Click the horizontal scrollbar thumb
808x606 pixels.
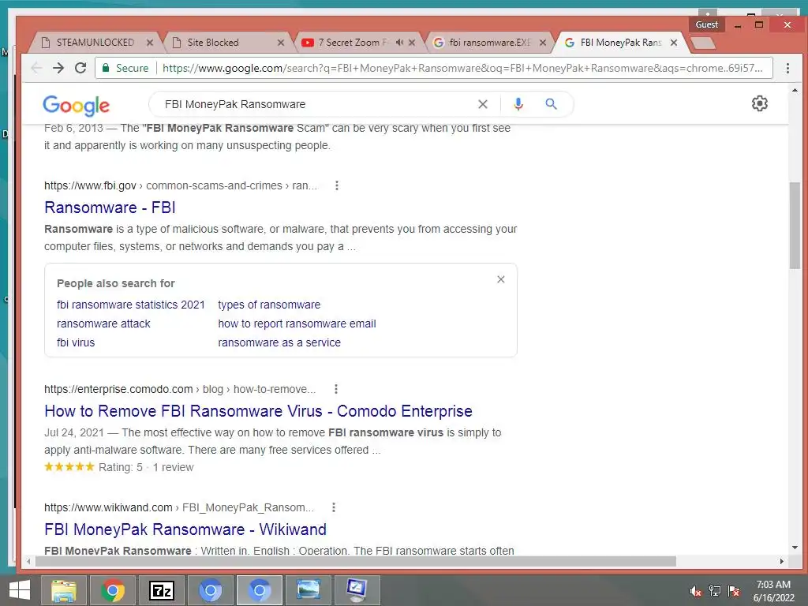(x=356, y=561)
